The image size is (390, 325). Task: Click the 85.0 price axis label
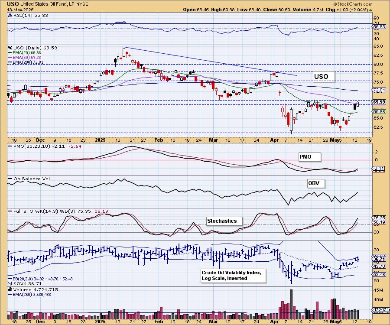click(378, 46)
